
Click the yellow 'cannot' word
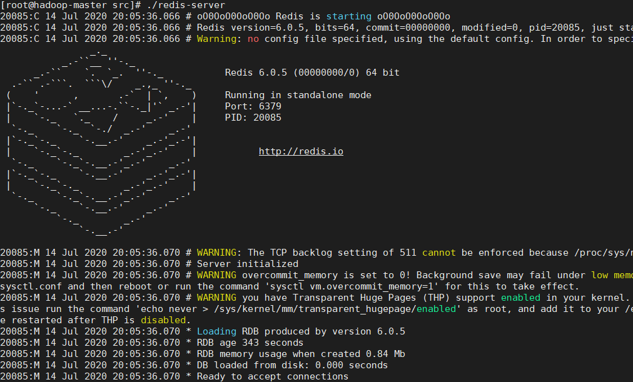pyautogui.click(x=439, y=253)
